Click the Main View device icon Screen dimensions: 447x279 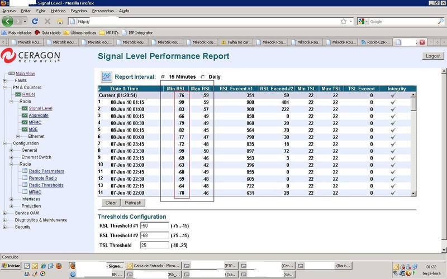pyautogui.click(x=11, y=74)
